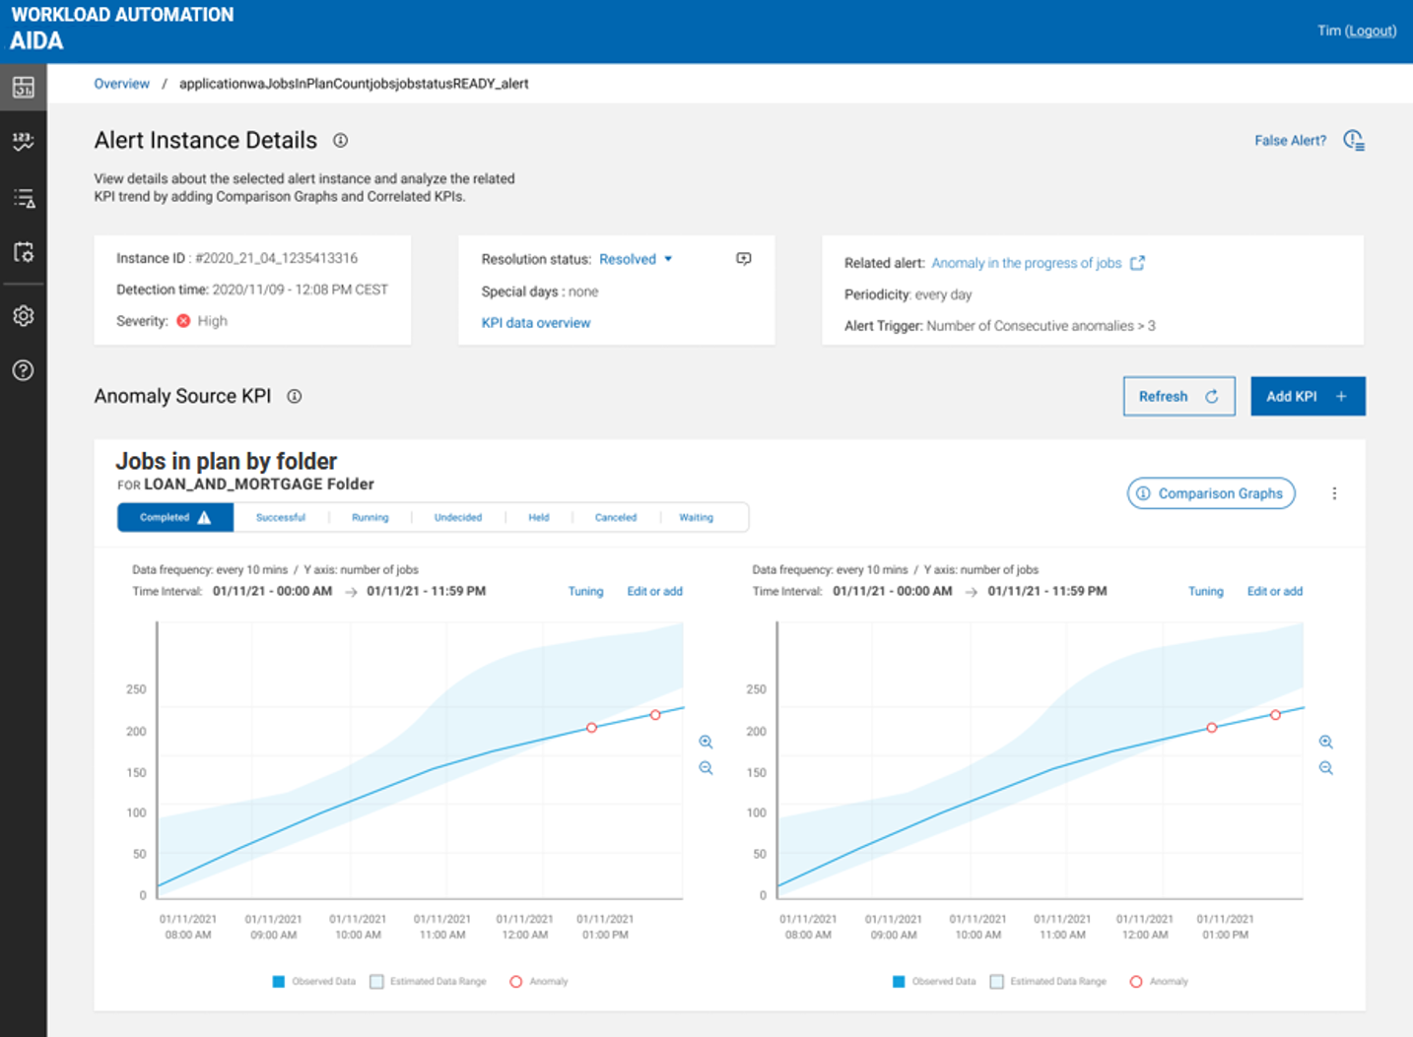This screenshot has height=1037, width=1413.
Task: Open the resolution status comment icon
Action: coord(744,259)
